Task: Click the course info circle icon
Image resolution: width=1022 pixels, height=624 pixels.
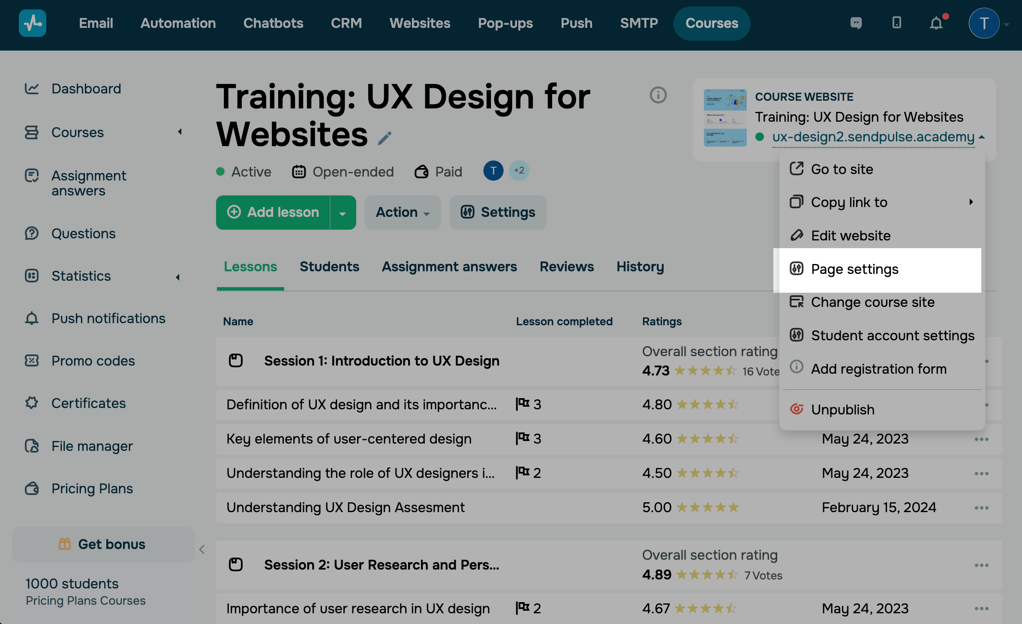Action: 658,95
